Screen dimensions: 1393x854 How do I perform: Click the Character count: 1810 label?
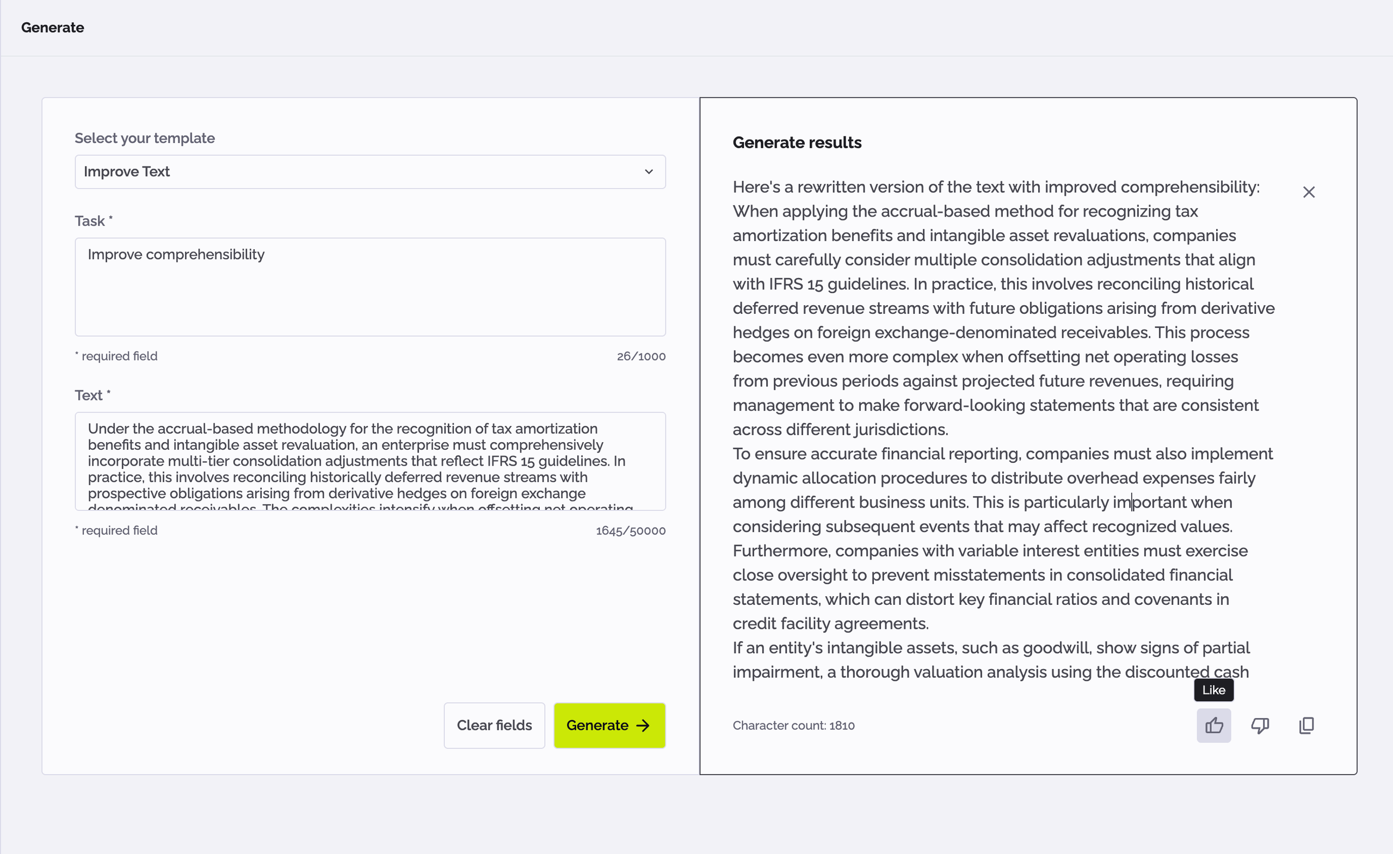793,725
